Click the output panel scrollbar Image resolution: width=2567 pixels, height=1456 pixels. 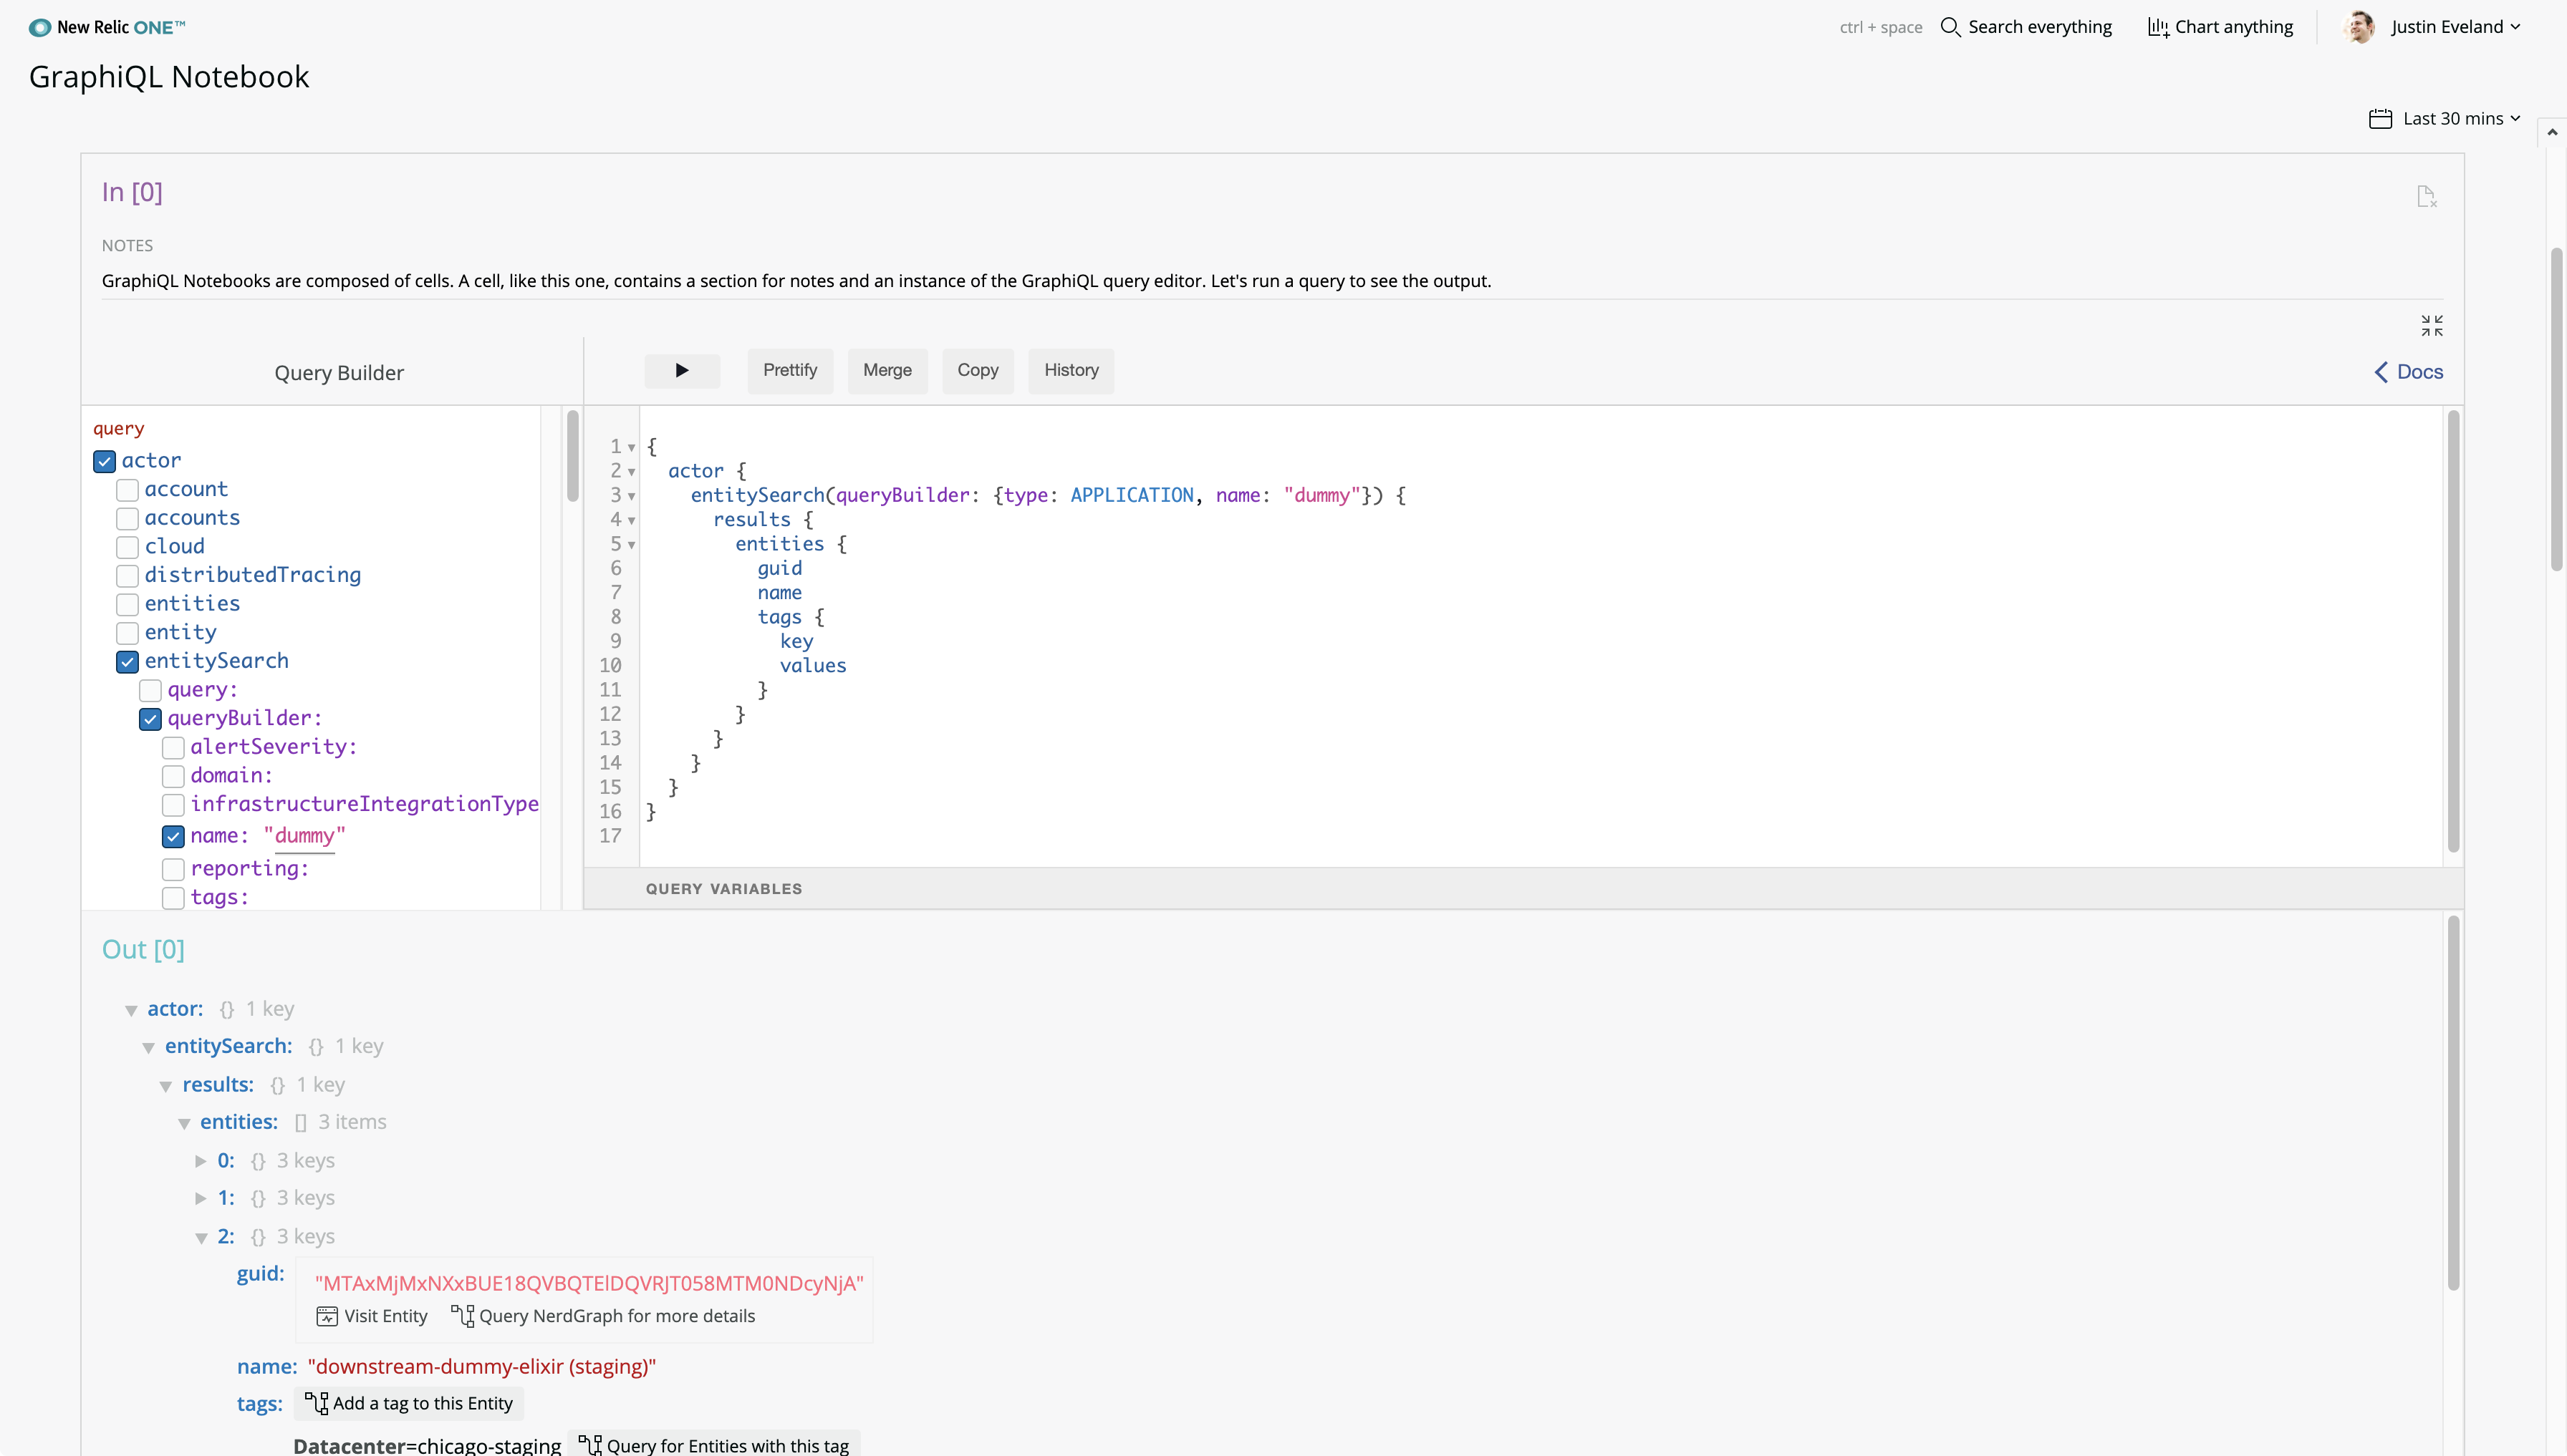pos(2453,1103)
